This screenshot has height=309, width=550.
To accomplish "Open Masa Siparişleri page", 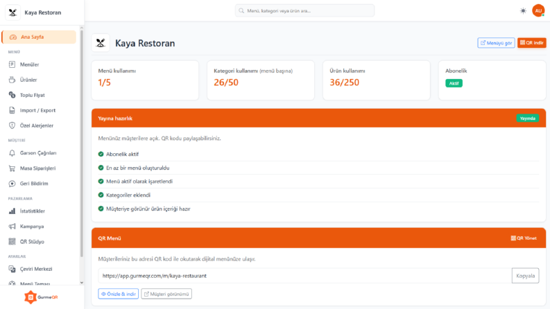I will pyautogui.click(x=39, y=168).
